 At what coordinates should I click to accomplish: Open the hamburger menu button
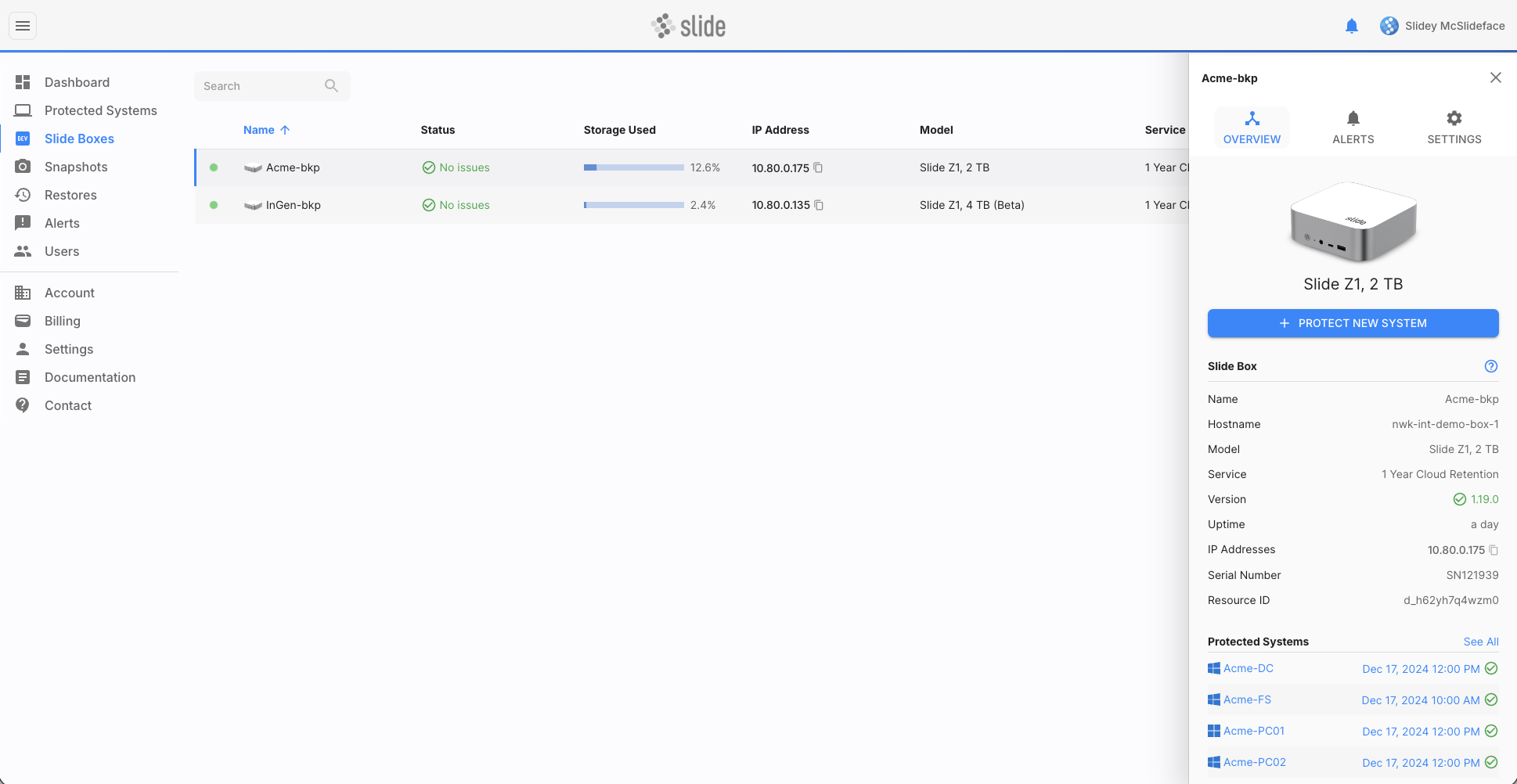(x=23, y=26)
